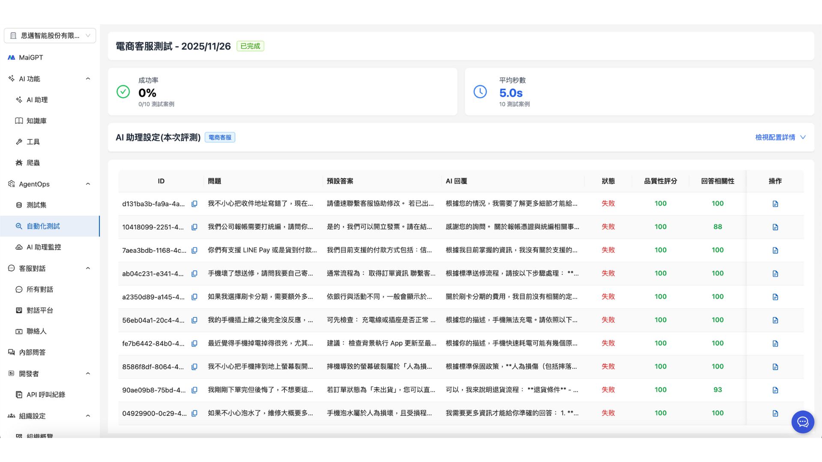The height and width of the screenshot is (462, 822).
Task: Open the floating chat support bubble
Action: (803, 422)
